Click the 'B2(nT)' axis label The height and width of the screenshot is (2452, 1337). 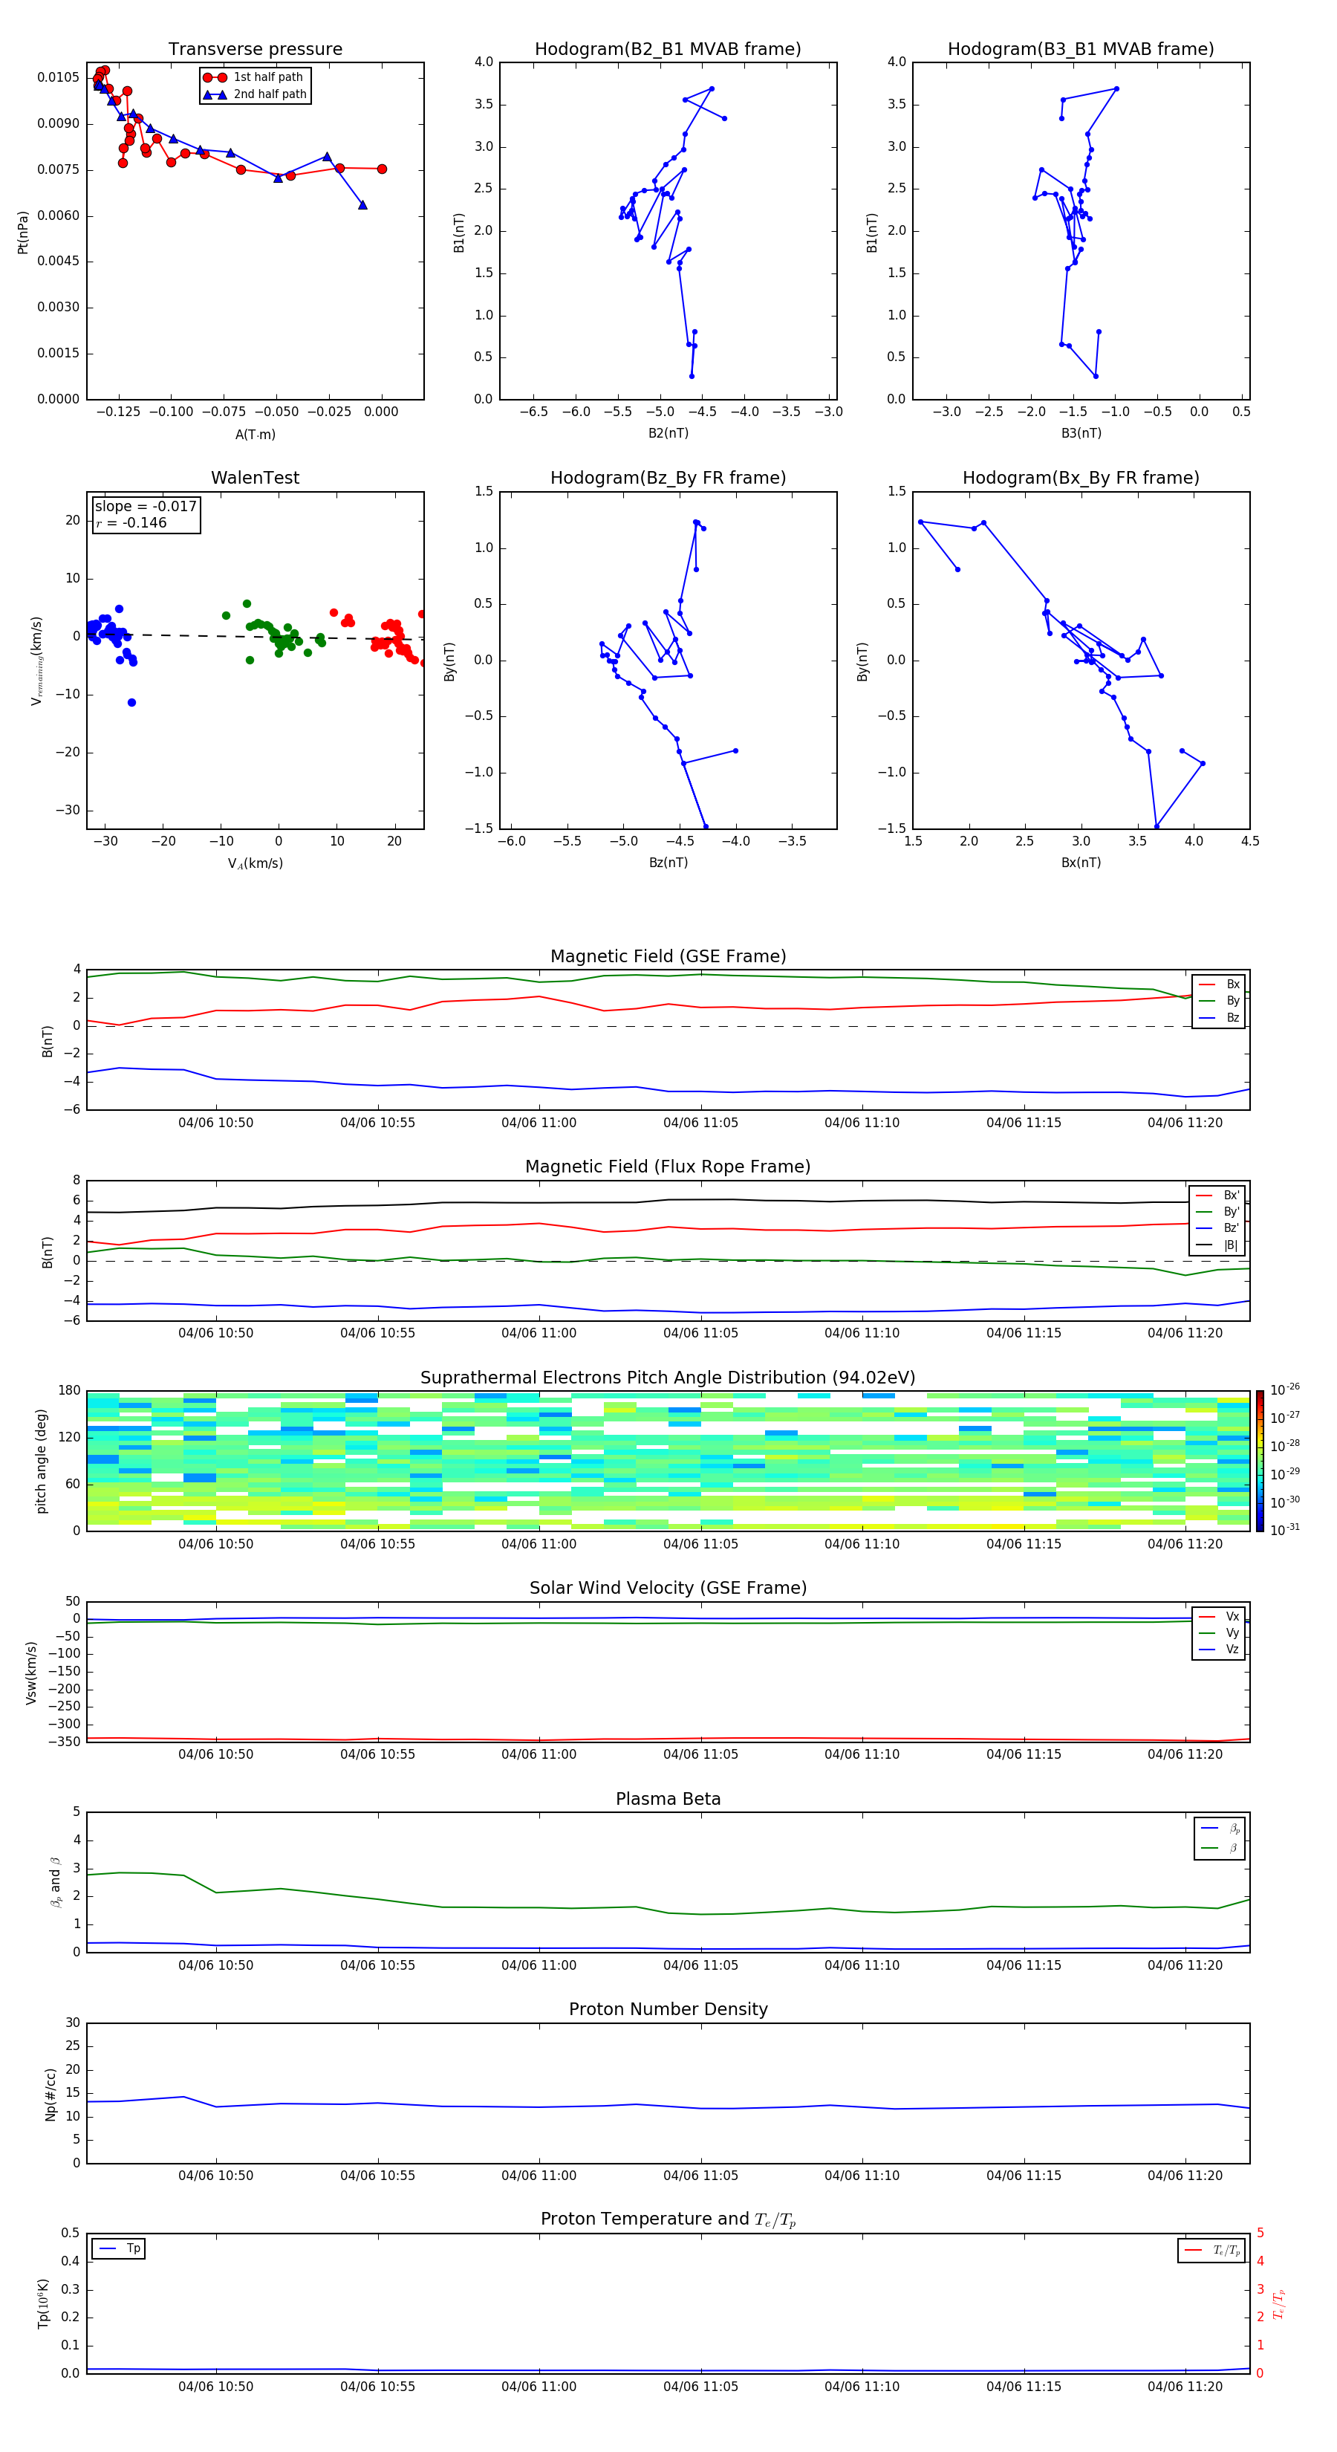(668, 433)
